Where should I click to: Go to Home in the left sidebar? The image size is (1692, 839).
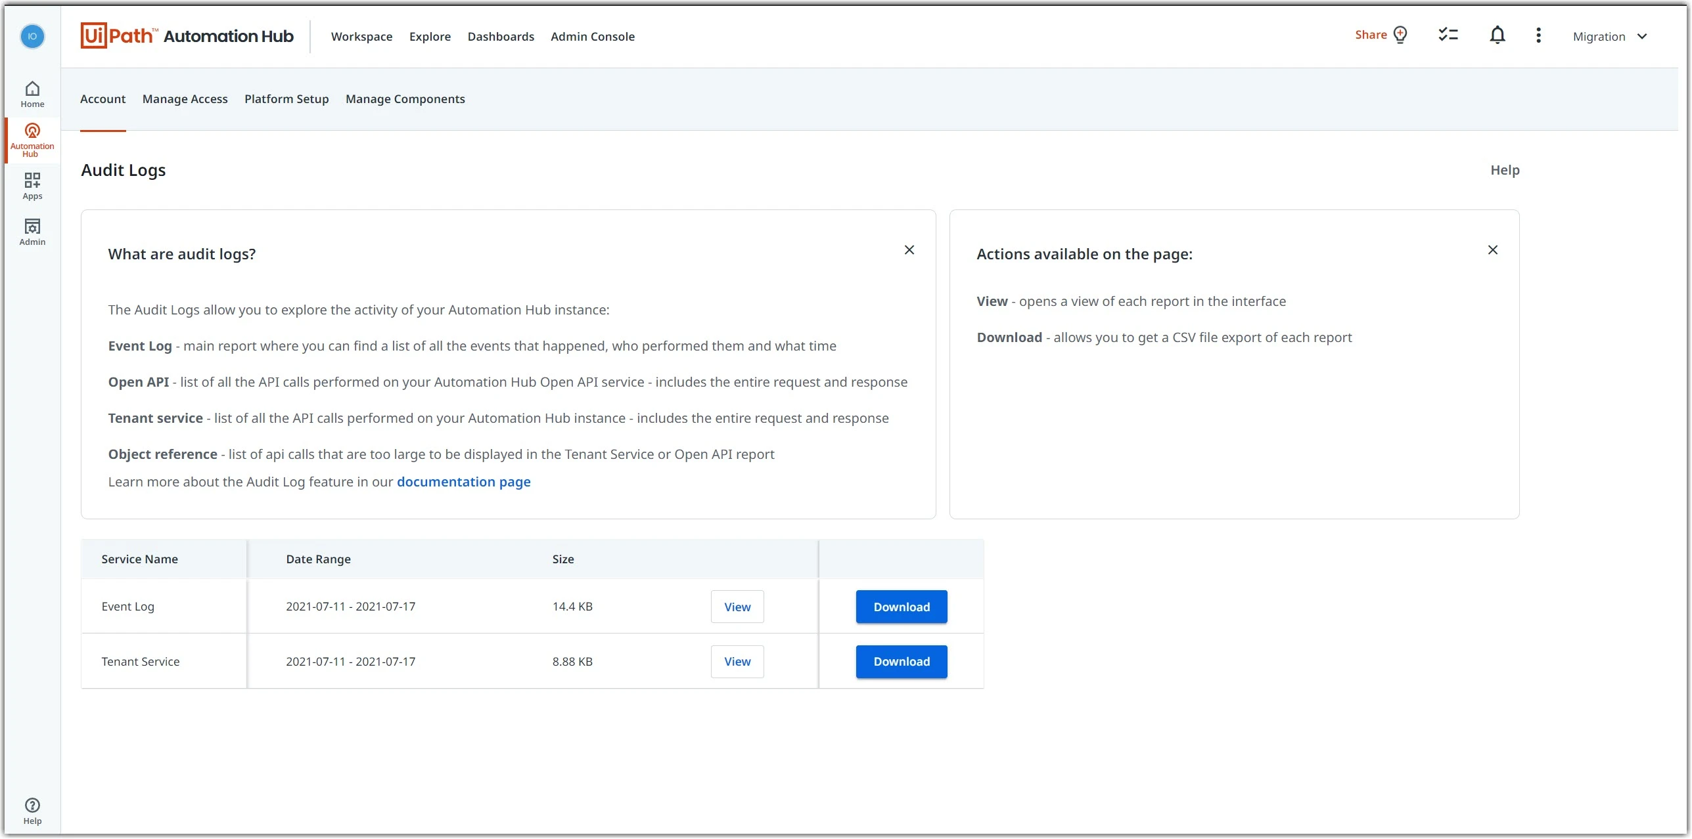32,95
